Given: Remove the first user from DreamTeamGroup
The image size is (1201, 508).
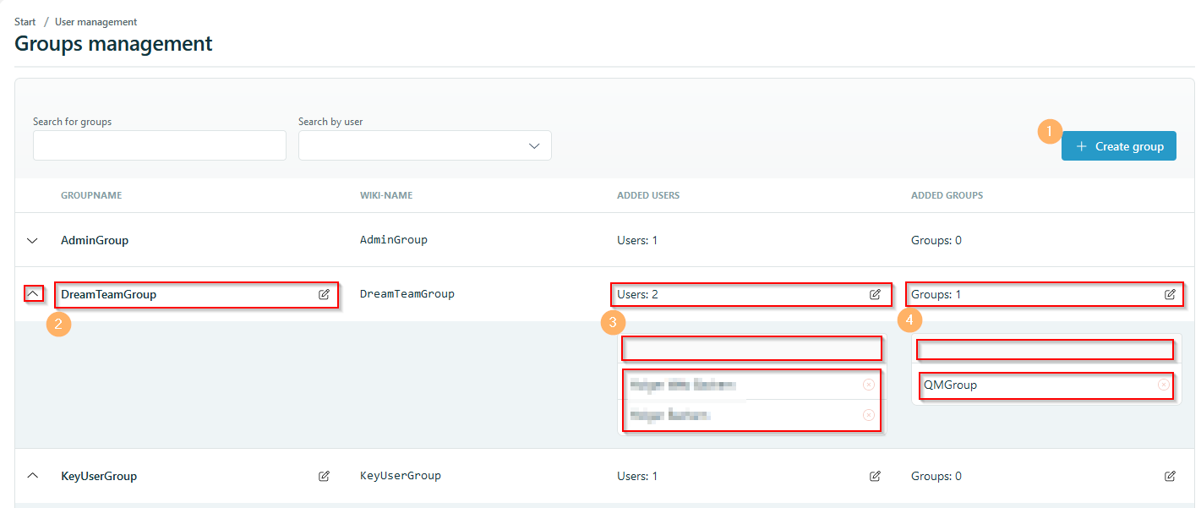Looking at the screenshot, I should (868, 385).
